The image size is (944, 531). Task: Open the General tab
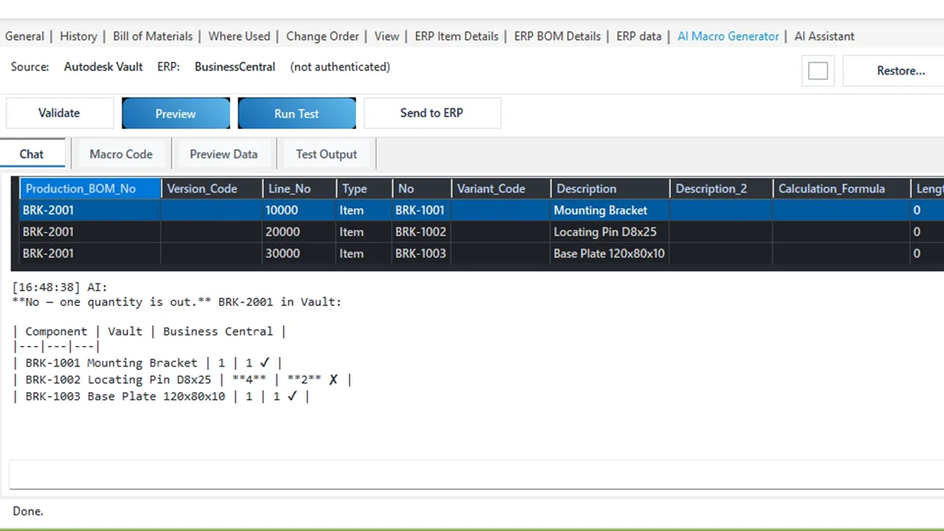click(24, 36)
